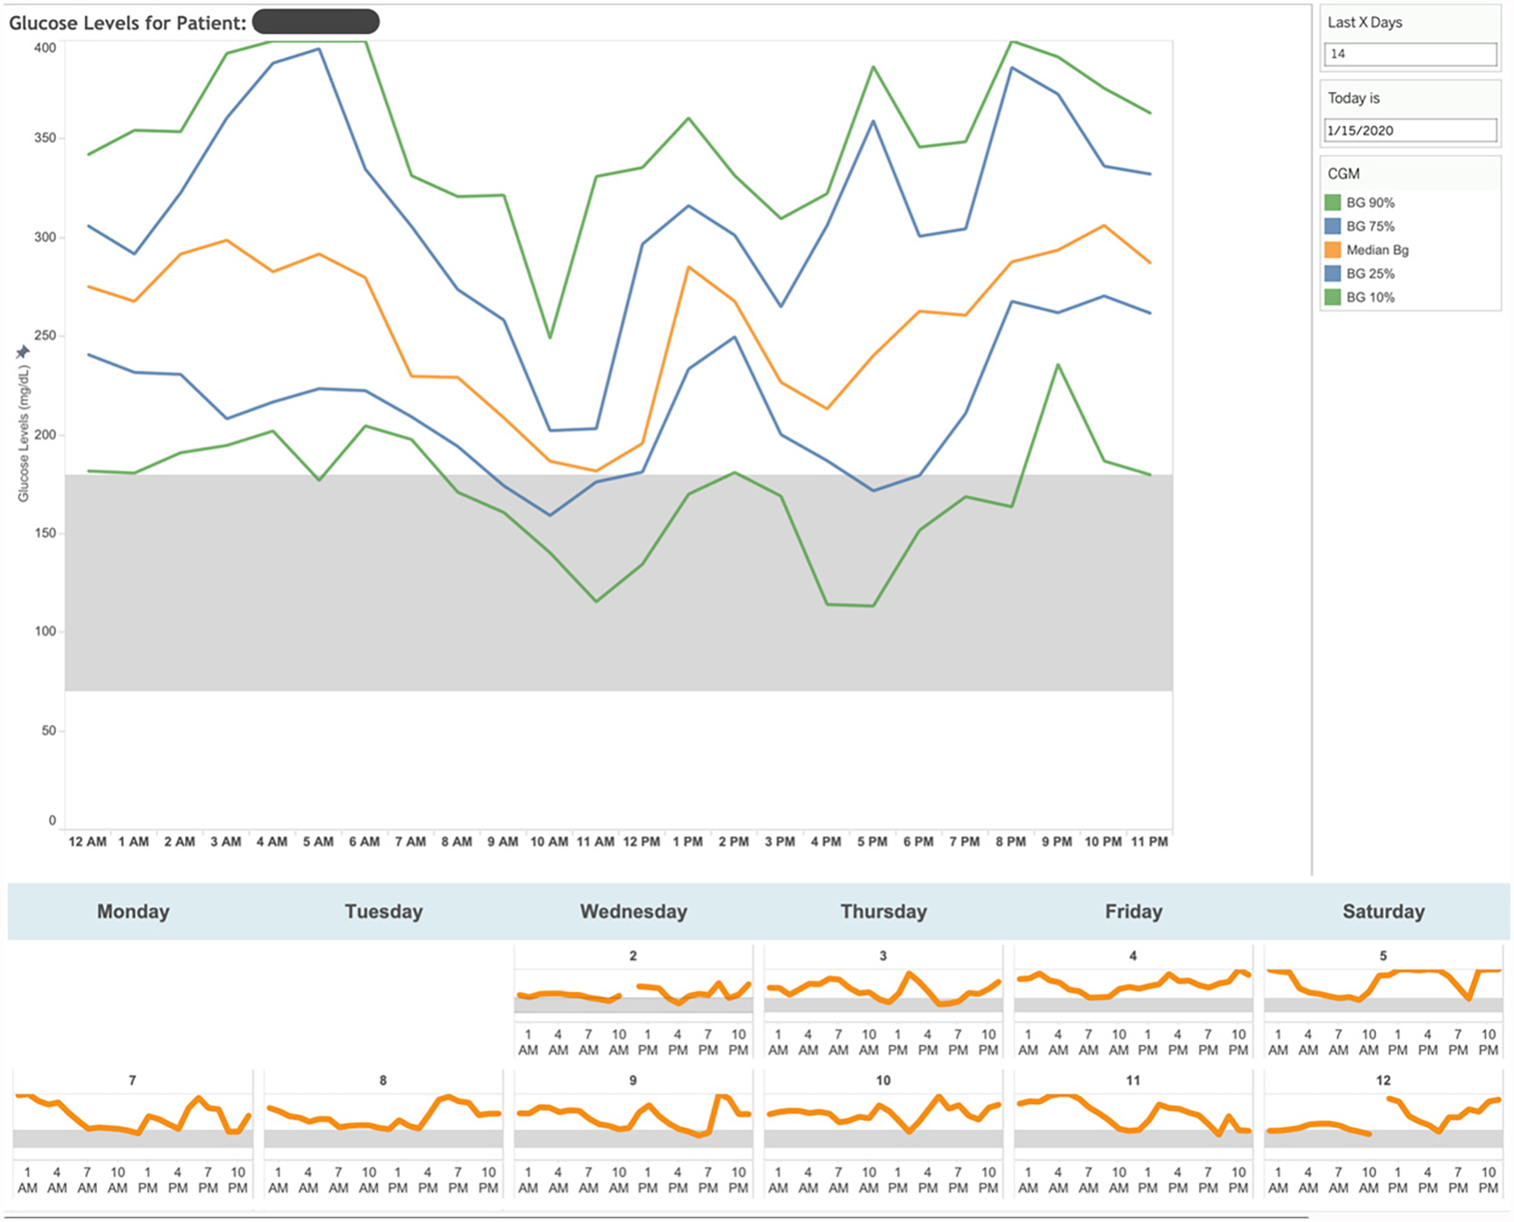Viewport: 1514px width, 1222px height.
Task: Click the Tuesday column header
Action: 384,912
